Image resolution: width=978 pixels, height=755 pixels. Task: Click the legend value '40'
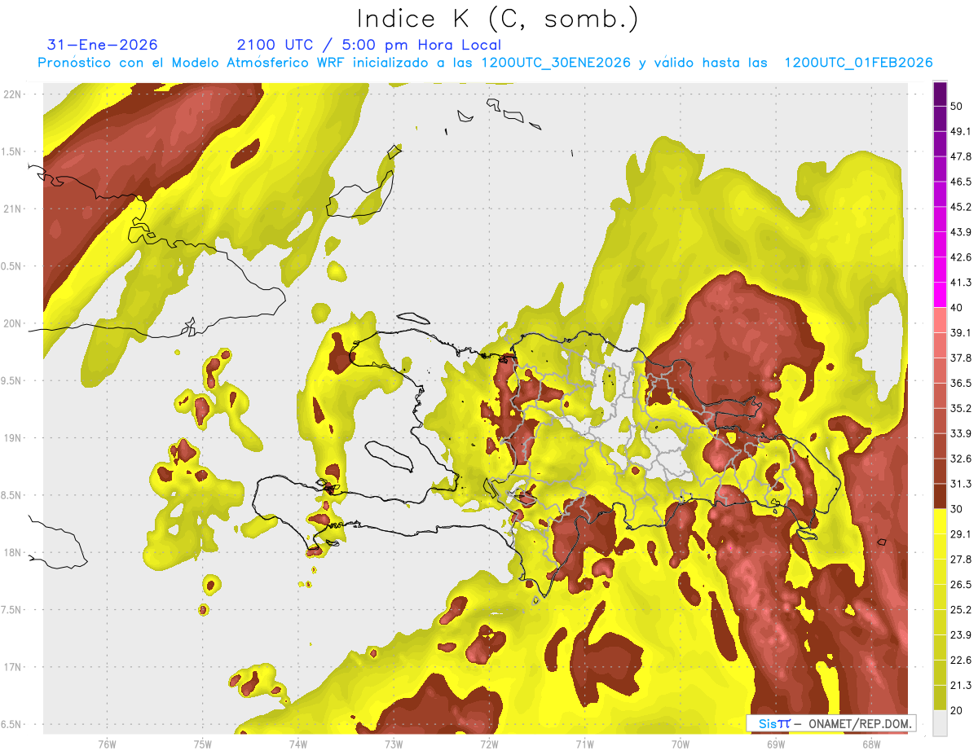(957, 308)
